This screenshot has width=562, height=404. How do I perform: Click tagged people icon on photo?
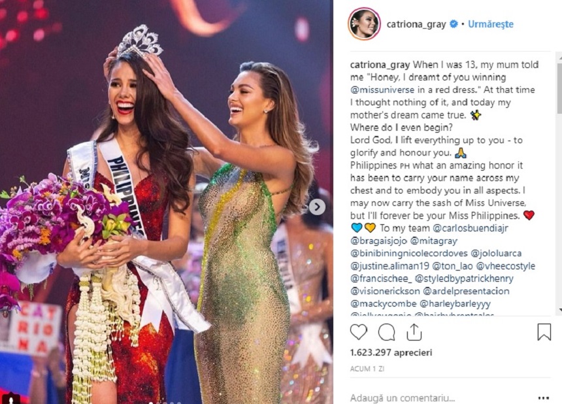pos(11,398)
